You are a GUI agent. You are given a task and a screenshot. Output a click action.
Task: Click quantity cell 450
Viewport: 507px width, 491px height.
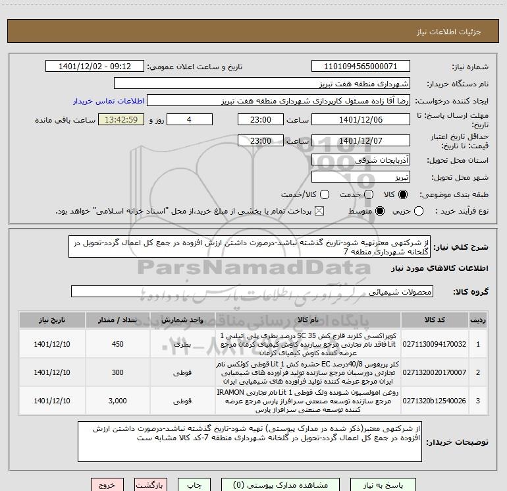(x=118, y=344)
